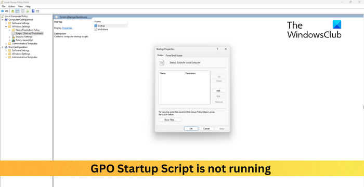
Task: Click the blue Help toolbar icon
Action: 33,11
